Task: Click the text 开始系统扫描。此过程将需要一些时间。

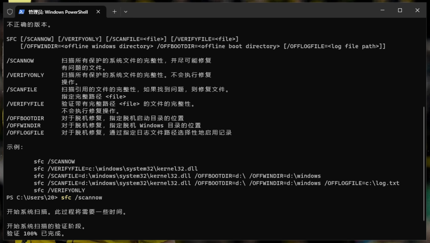Action: click(x=67, y=212)
